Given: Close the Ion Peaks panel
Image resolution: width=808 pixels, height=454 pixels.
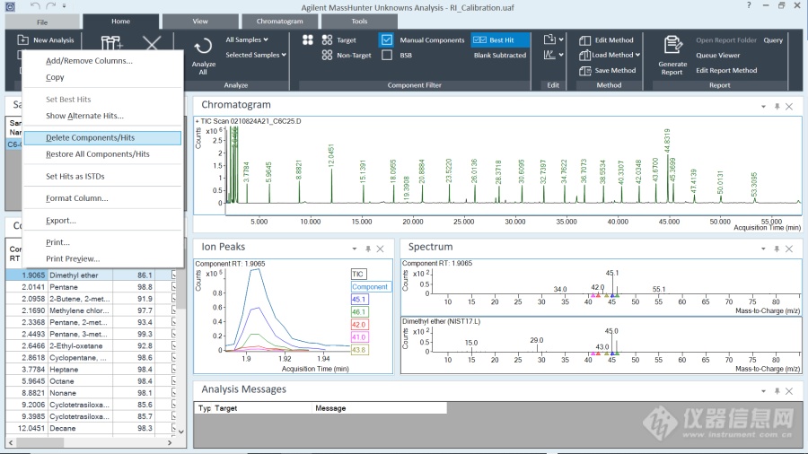Looking at the screenshot, I should pyautogui.click(x=381, y=249).
